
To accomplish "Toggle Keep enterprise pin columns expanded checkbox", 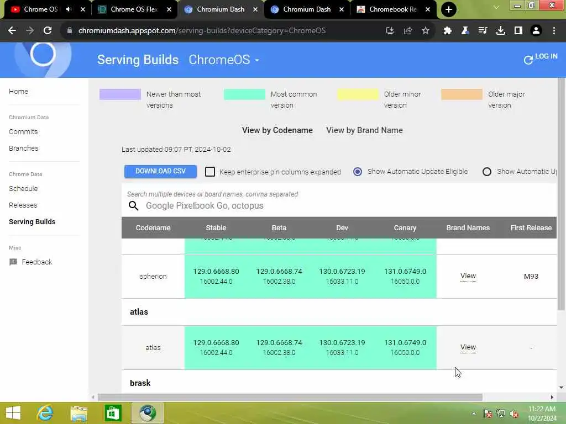I will point(210,172).
